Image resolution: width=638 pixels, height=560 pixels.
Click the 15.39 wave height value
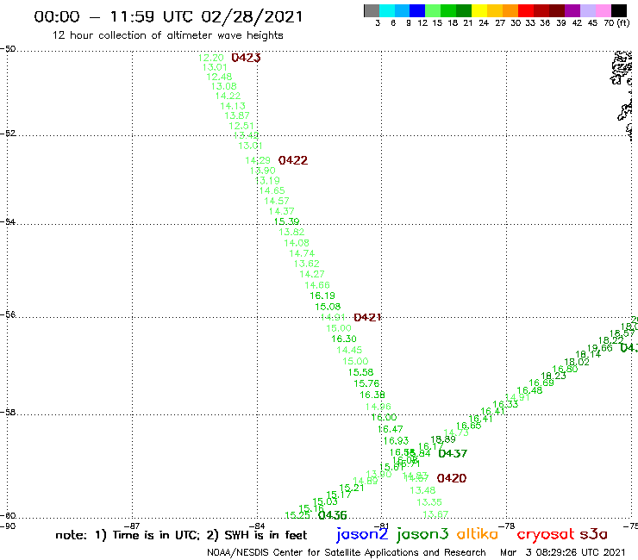[x=286, y=221]
